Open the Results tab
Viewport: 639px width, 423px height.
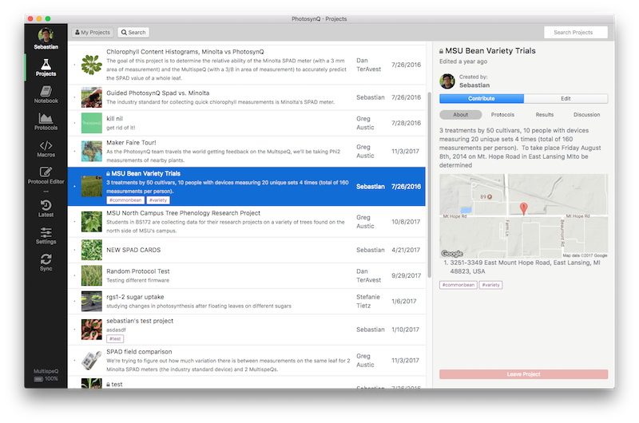coord(545,115)
